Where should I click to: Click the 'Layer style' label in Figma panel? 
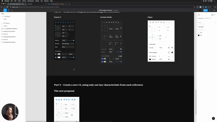click(152, 44)
